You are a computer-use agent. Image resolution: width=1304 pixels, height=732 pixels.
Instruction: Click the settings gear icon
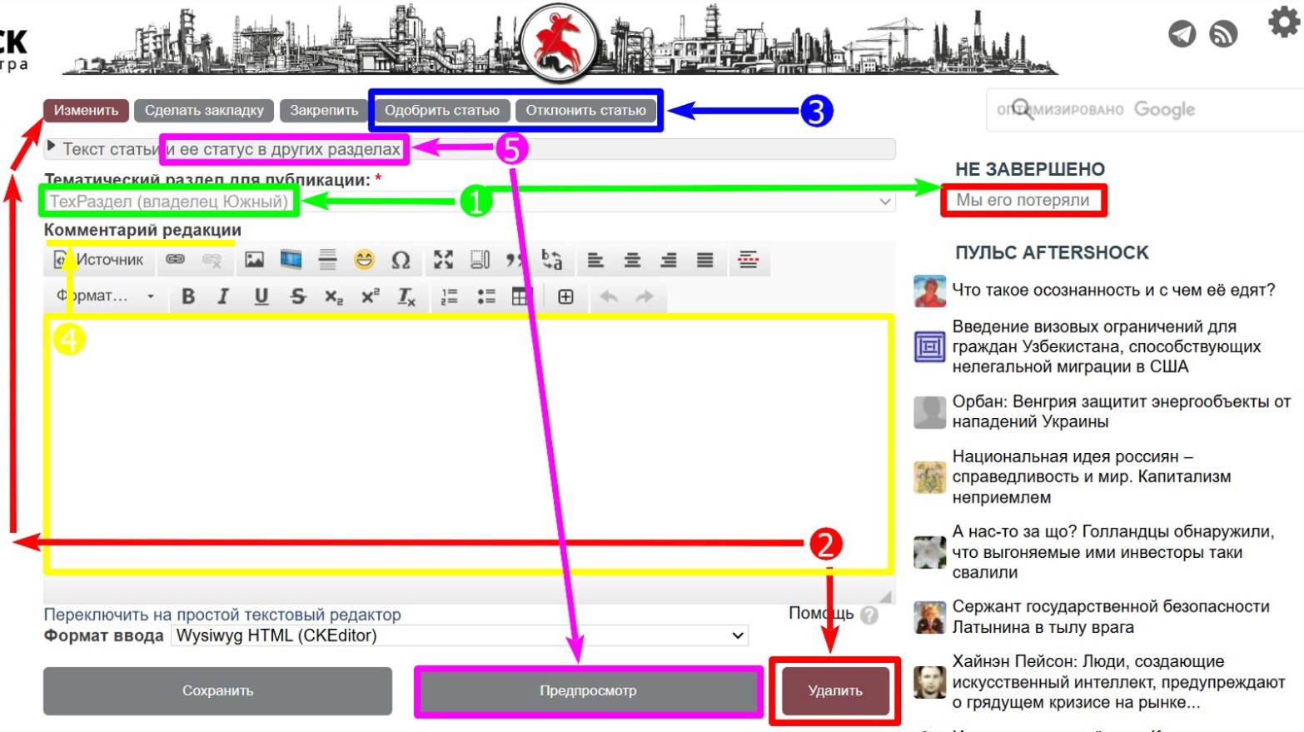click(1282, 22)
